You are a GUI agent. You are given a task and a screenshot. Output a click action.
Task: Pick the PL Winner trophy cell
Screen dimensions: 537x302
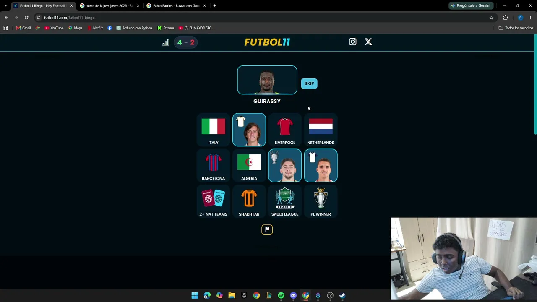[x=321, y=201]
